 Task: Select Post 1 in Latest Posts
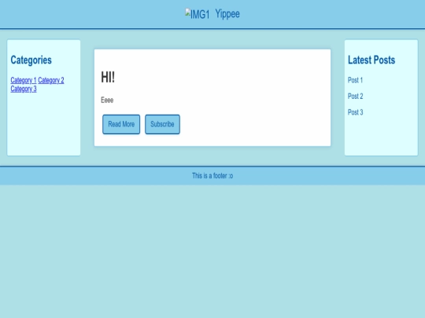click(355, 80)
